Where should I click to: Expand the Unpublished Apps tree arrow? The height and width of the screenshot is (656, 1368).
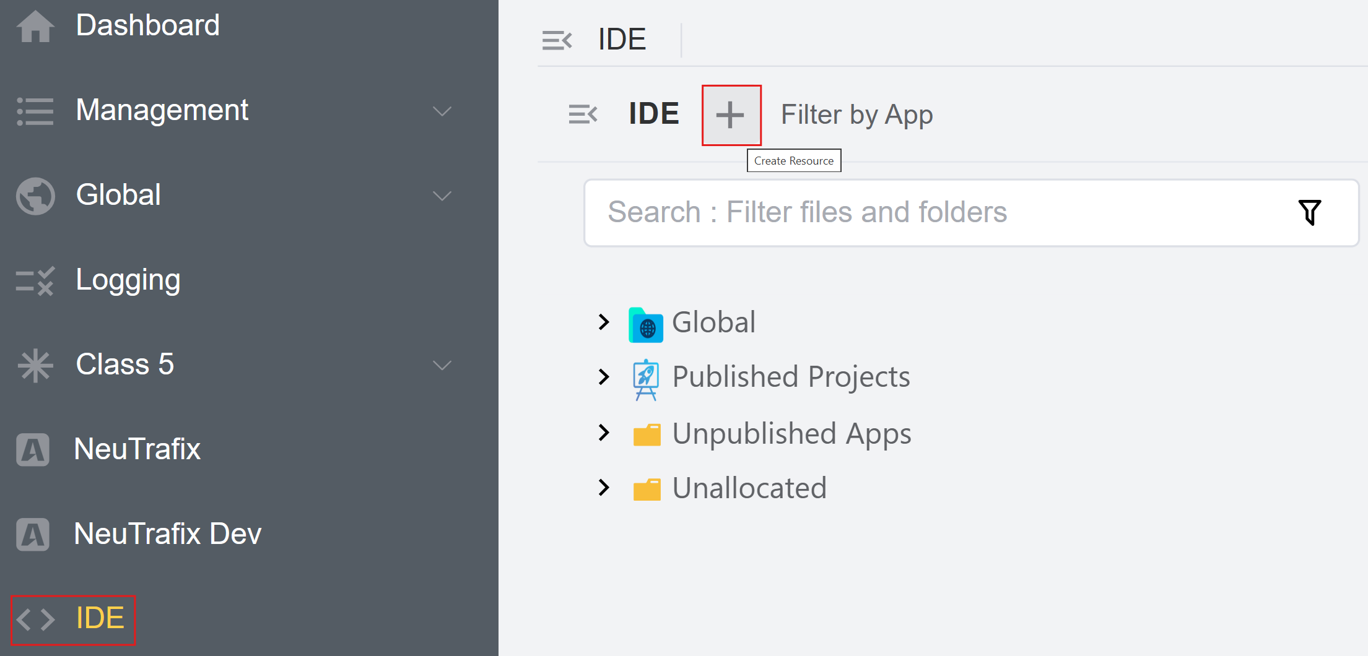pos(604,432)
